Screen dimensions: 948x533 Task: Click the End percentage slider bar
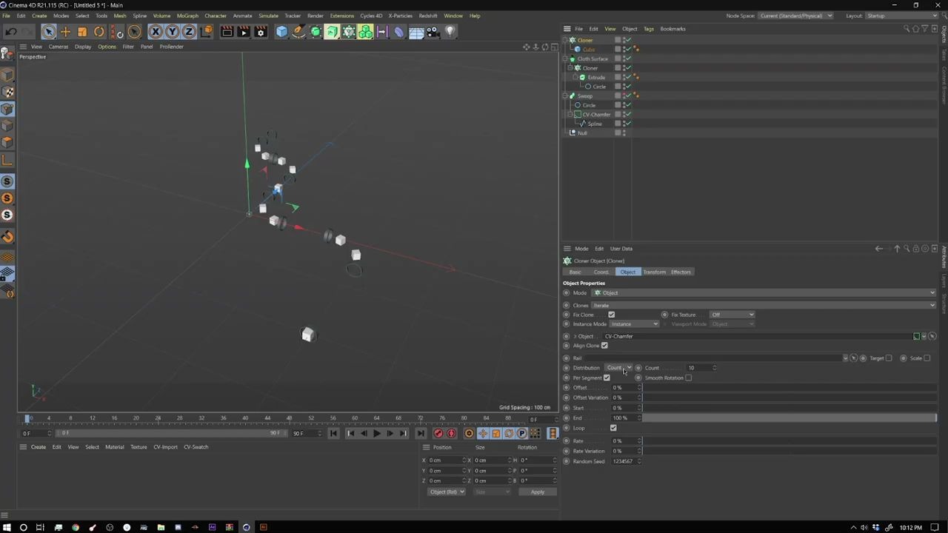(x=789, y=418)
